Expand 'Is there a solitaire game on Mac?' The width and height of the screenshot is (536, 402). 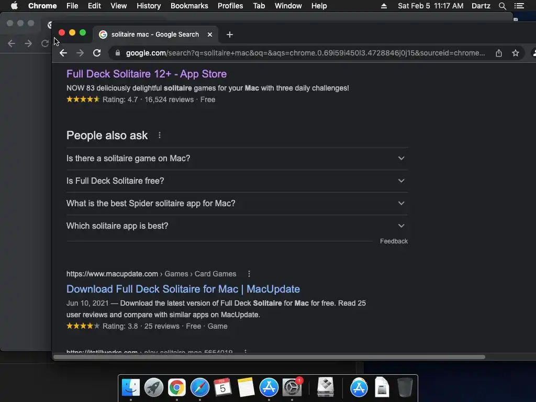237,158
